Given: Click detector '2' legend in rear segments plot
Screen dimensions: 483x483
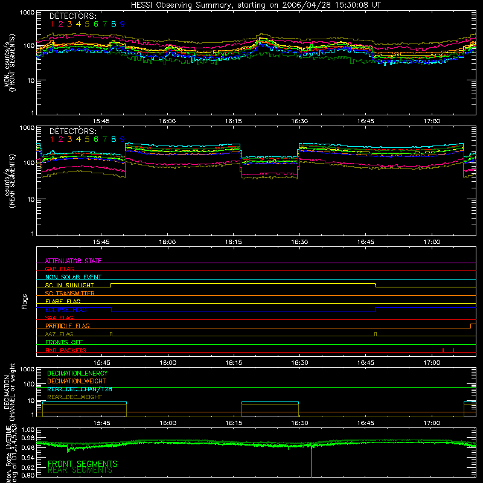Looking at the screenshot, I should [x=61, y=139].
